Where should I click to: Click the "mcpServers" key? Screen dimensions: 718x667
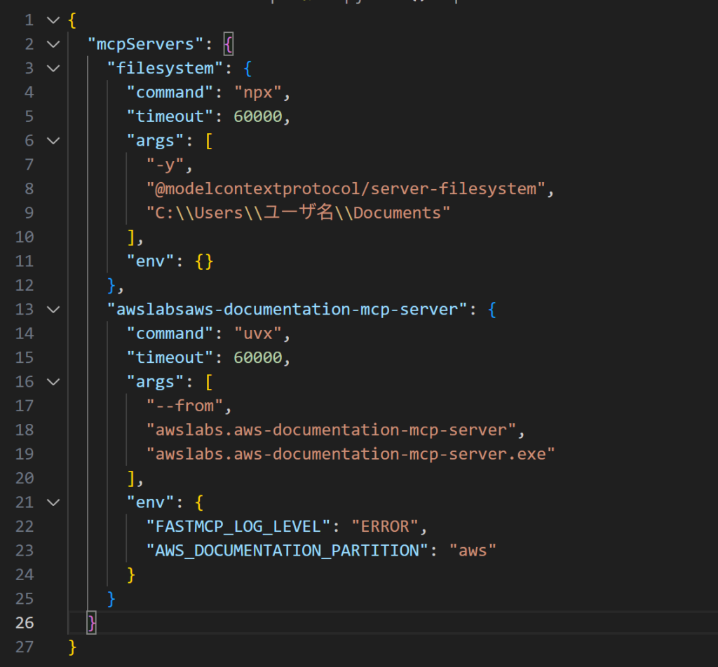[145, 44]
